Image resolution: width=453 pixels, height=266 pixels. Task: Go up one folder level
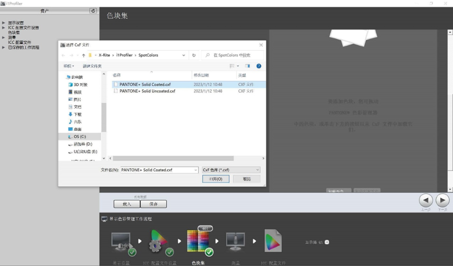(x=83, y=55)
